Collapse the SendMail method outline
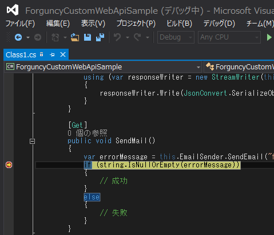 pos(32,142)
